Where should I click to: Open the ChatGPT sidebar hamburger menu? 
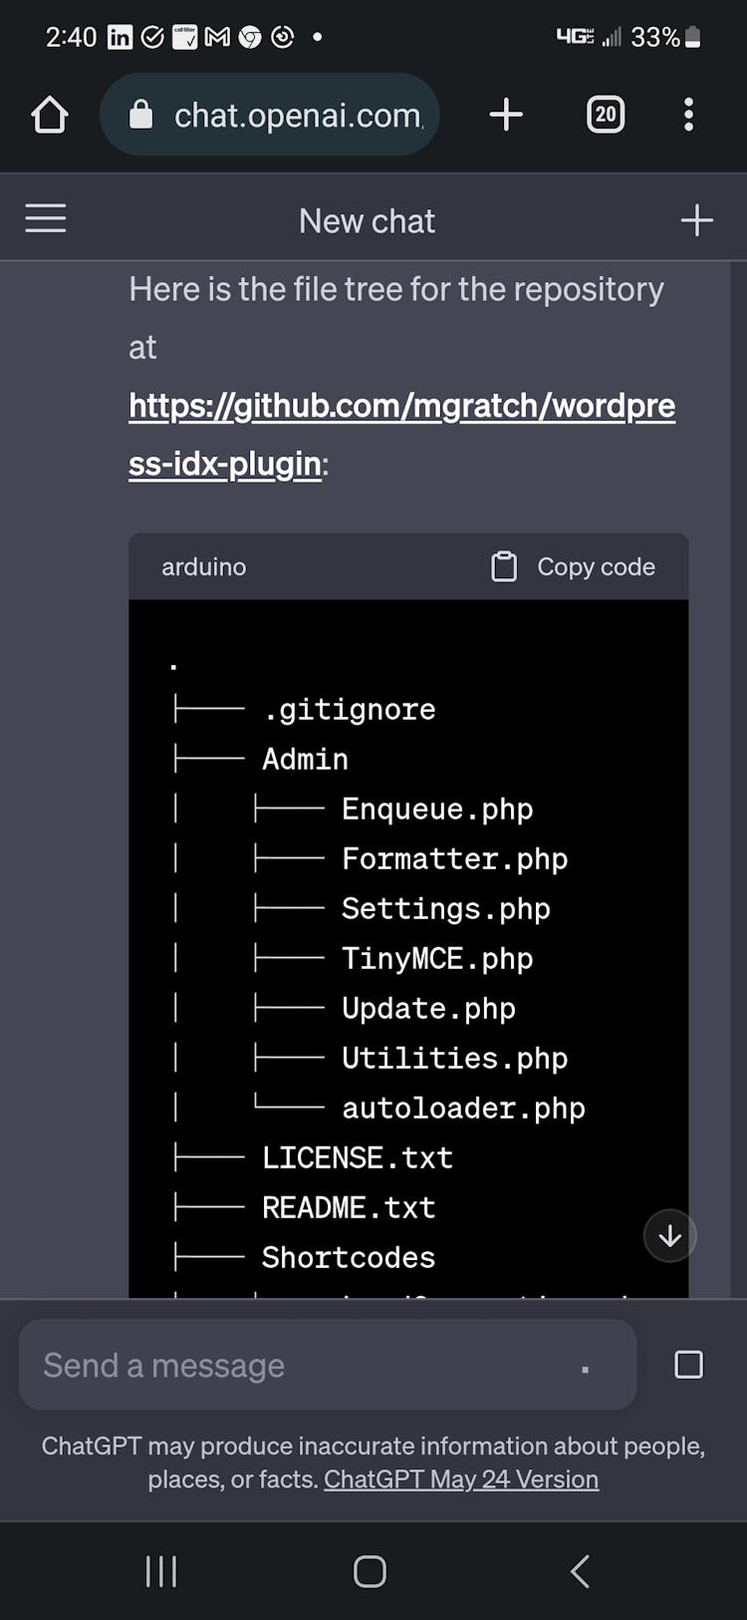pyautogui.click(x=46, y=218)
